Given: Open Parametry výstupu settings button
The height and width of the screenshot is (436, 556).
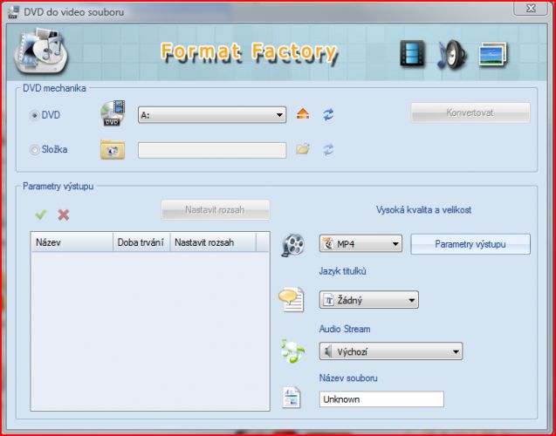Looking at the screenshot, I should (470, 244).
